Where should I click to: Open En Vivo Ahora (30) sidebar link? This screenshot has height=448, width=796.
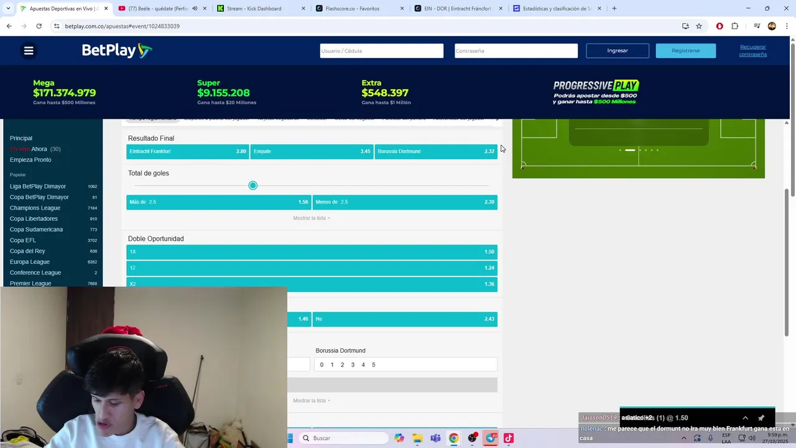(x=35, y=149)
